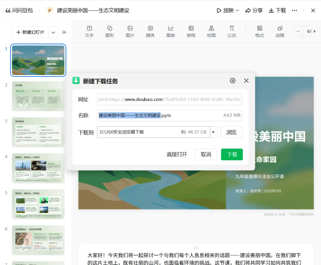Select slide 1 thumbnail
321x265 pixels.
pyautogui.click(x=38, y=60)
